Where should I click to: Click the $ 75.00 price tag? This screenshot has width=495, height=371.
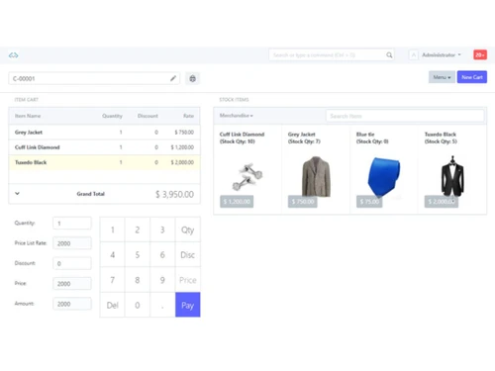coord(369,202)
